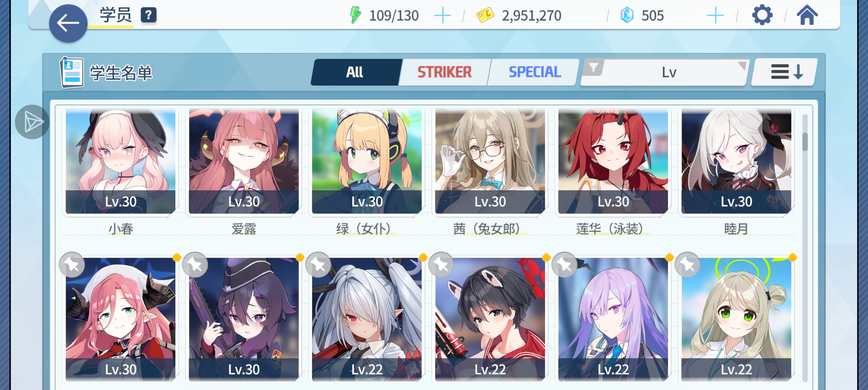This screenshot has height=390, width=868.
Task: Add energy with plus next to 109/130
Action: pyautogui.click(x=442, y=15)
